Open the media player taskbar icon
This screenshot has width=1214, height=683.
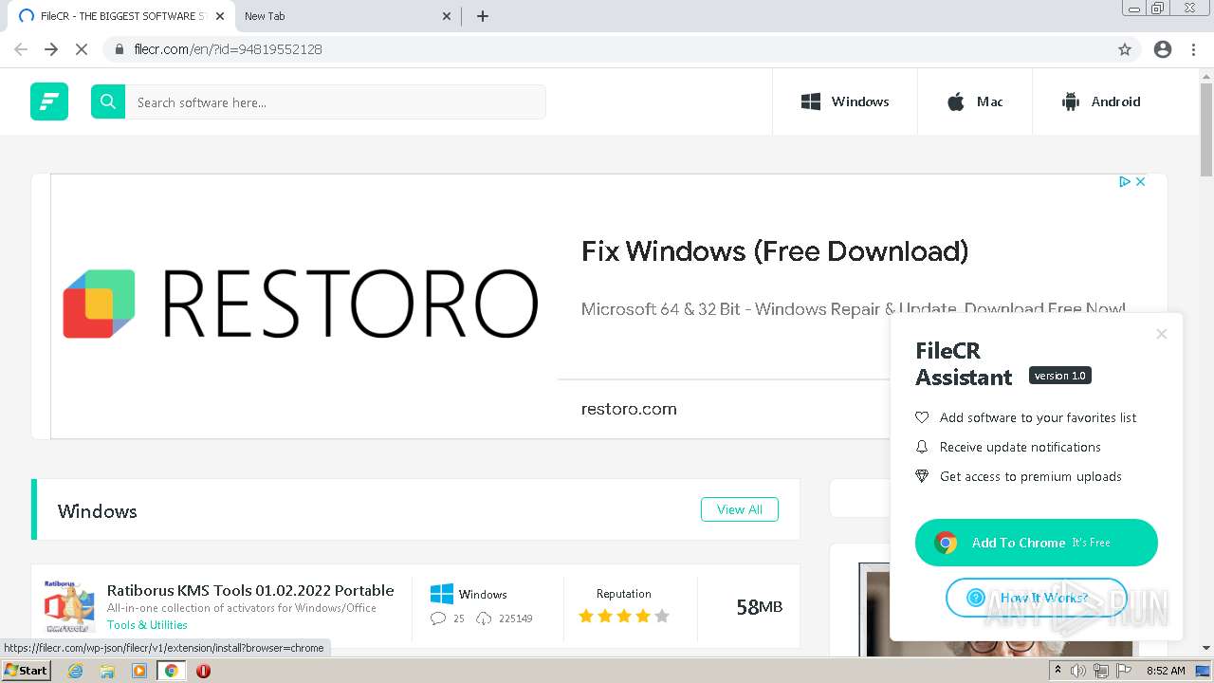point(139,671)
